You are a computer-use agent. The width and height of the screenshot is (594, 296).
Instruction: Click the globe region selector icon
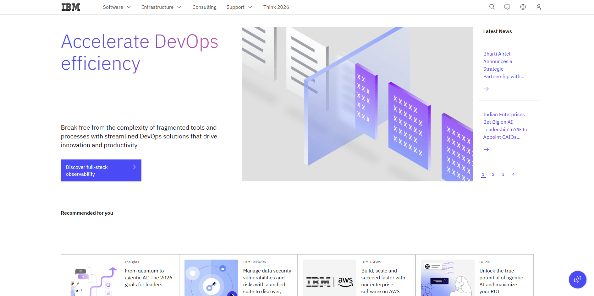[523, 7]
